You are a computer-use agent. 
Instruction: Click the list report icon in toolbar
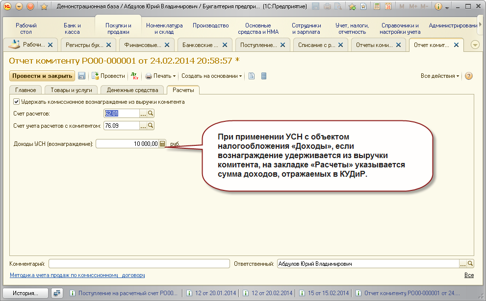pos(264,76)
